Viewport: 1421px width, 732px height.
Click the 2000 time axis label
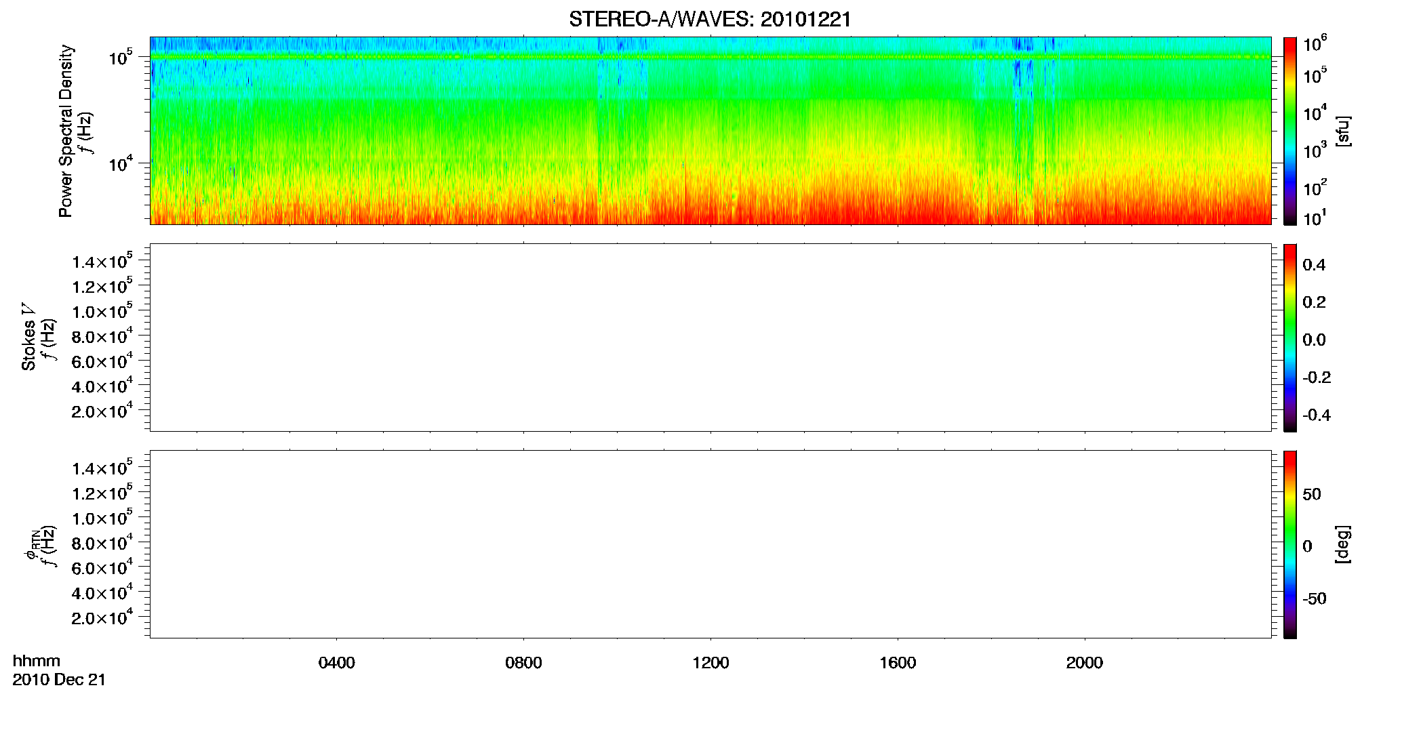click(x=1085, y=663)
